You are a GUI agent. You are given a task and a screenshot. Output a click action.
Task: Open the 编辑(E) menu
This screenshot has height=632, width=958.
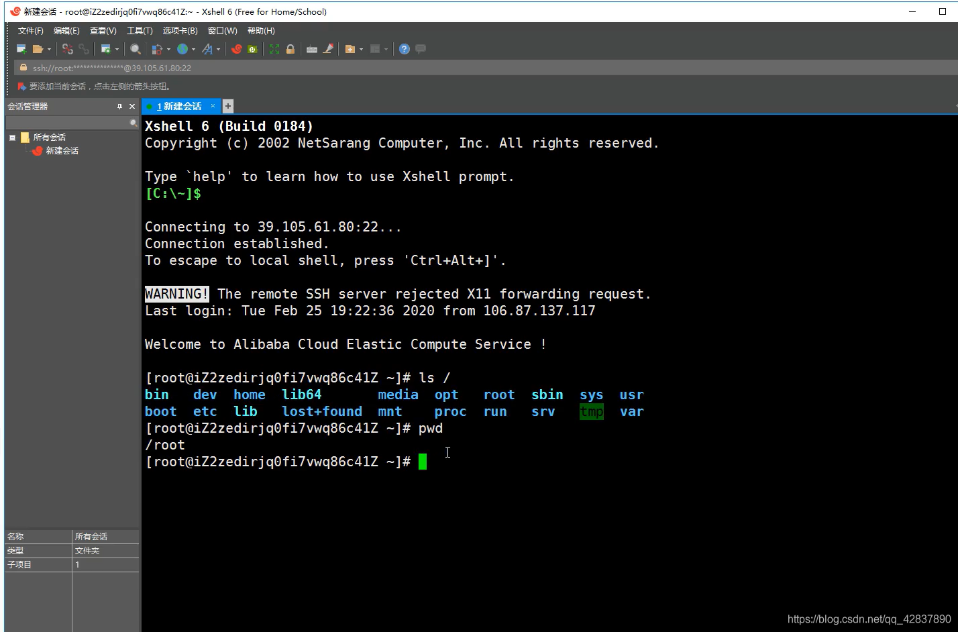[66, 31]
